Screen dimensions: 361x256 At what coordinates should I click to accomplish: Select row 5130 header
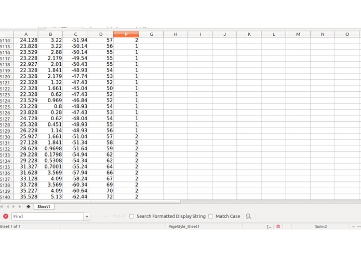(7, 137)
